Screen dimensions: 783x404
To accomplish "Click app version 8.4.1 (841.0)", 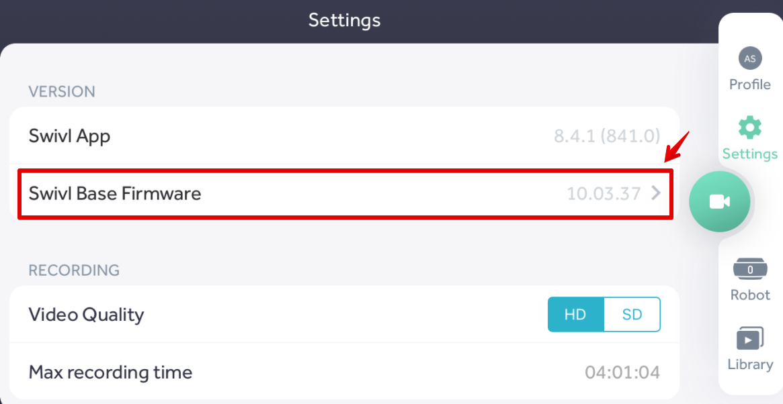I will 606,136.
